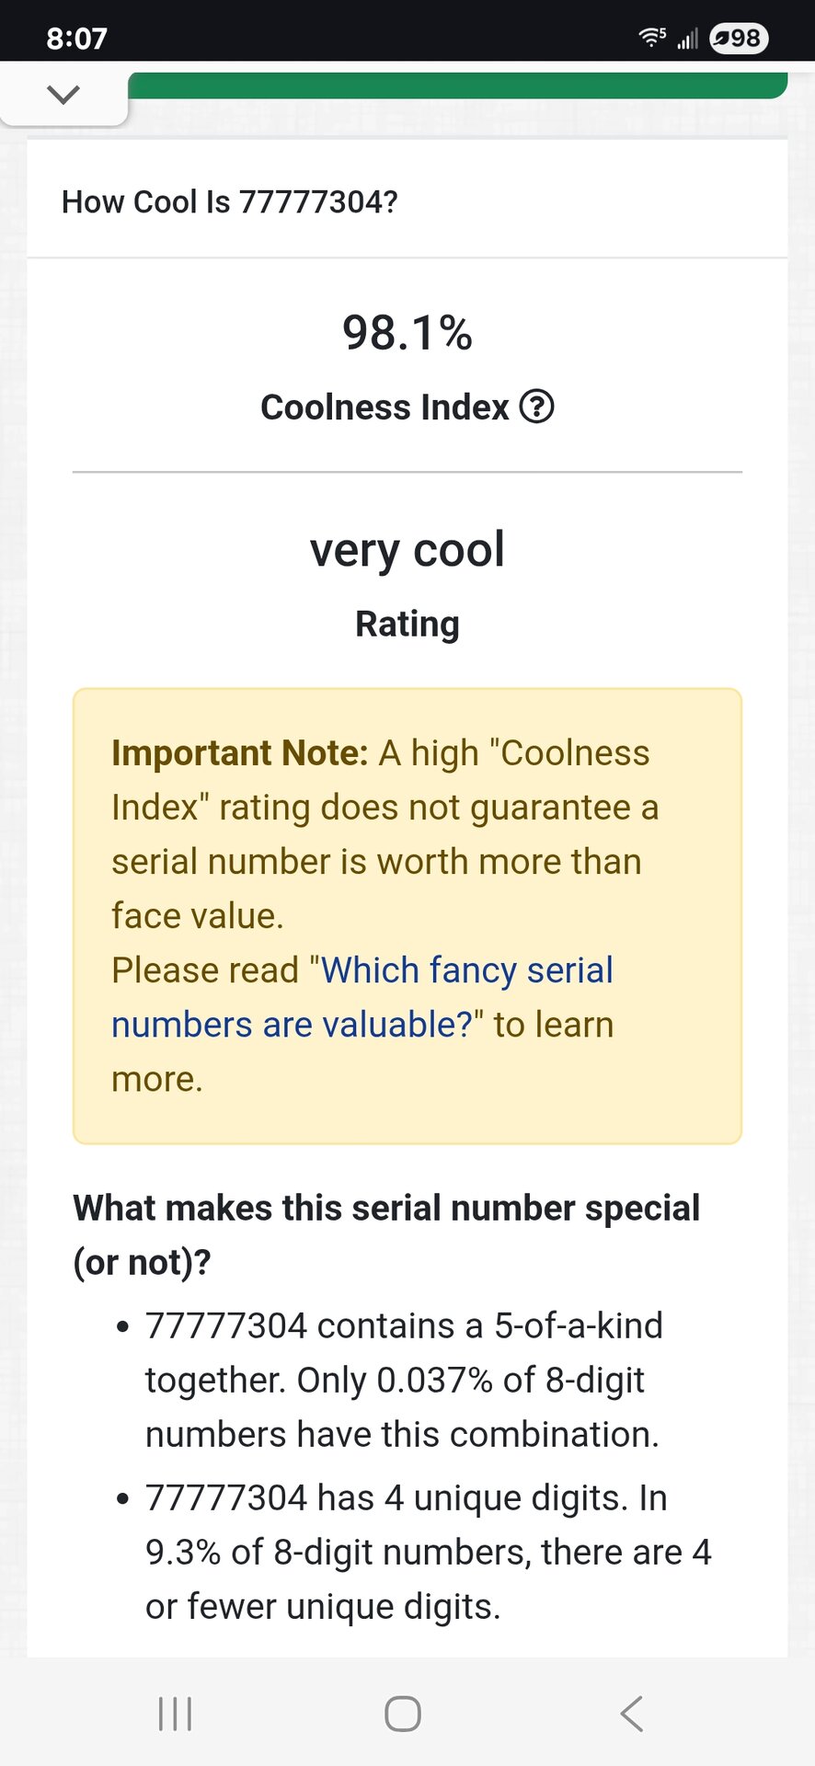Screen dimensions: 815x1766
Task: Tap the 8:07 clock in status bar
Action: [76, 39]
